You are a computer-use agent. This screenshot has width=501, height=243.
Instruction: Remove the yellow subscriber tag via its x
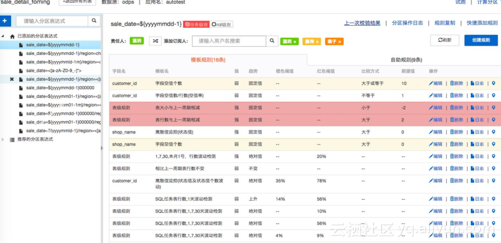pos(317,41)
